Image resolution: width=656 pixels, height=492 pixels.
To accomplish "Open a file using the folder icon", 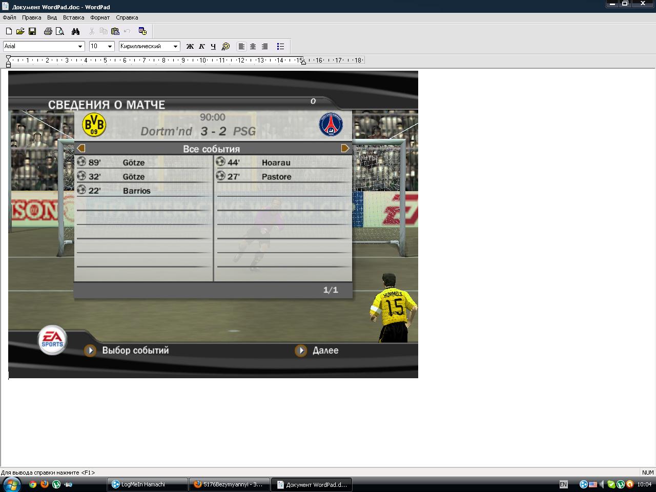I will [20, 31].
